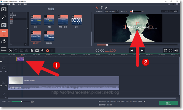Select the mp4 video clip on the main video track

[64, 80]
